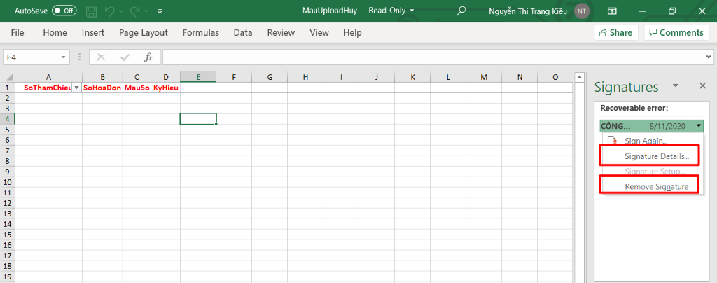
Task: Open the Comments button
Action: pos(675,32)
